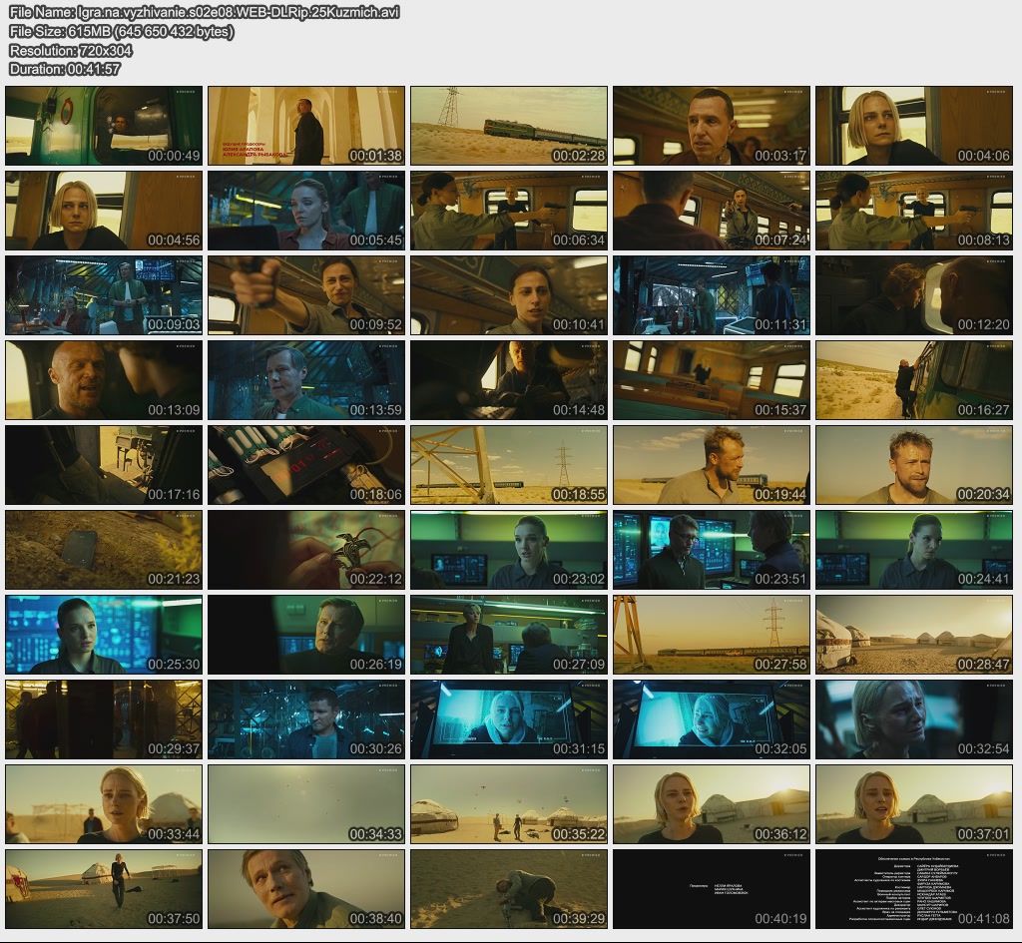Image resolution: width=1022 pixels, height=943 pixels.
Task: Open the video screen frame 00:31:15
Action: (509, 719)
